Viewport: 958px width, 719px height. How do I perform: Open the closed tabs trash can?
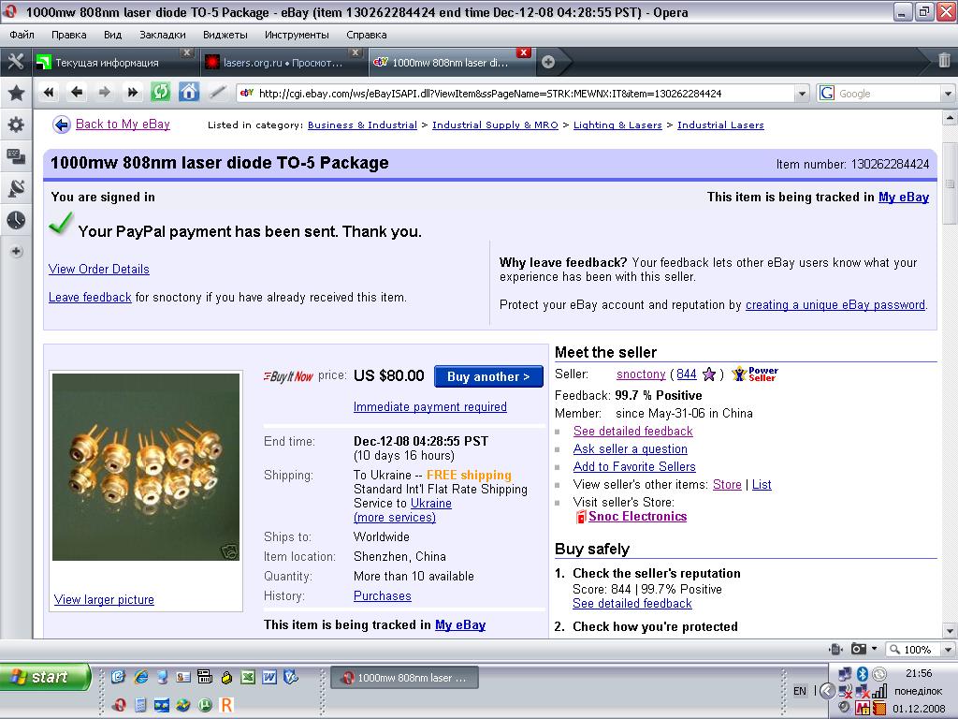(x=944, y=61)
